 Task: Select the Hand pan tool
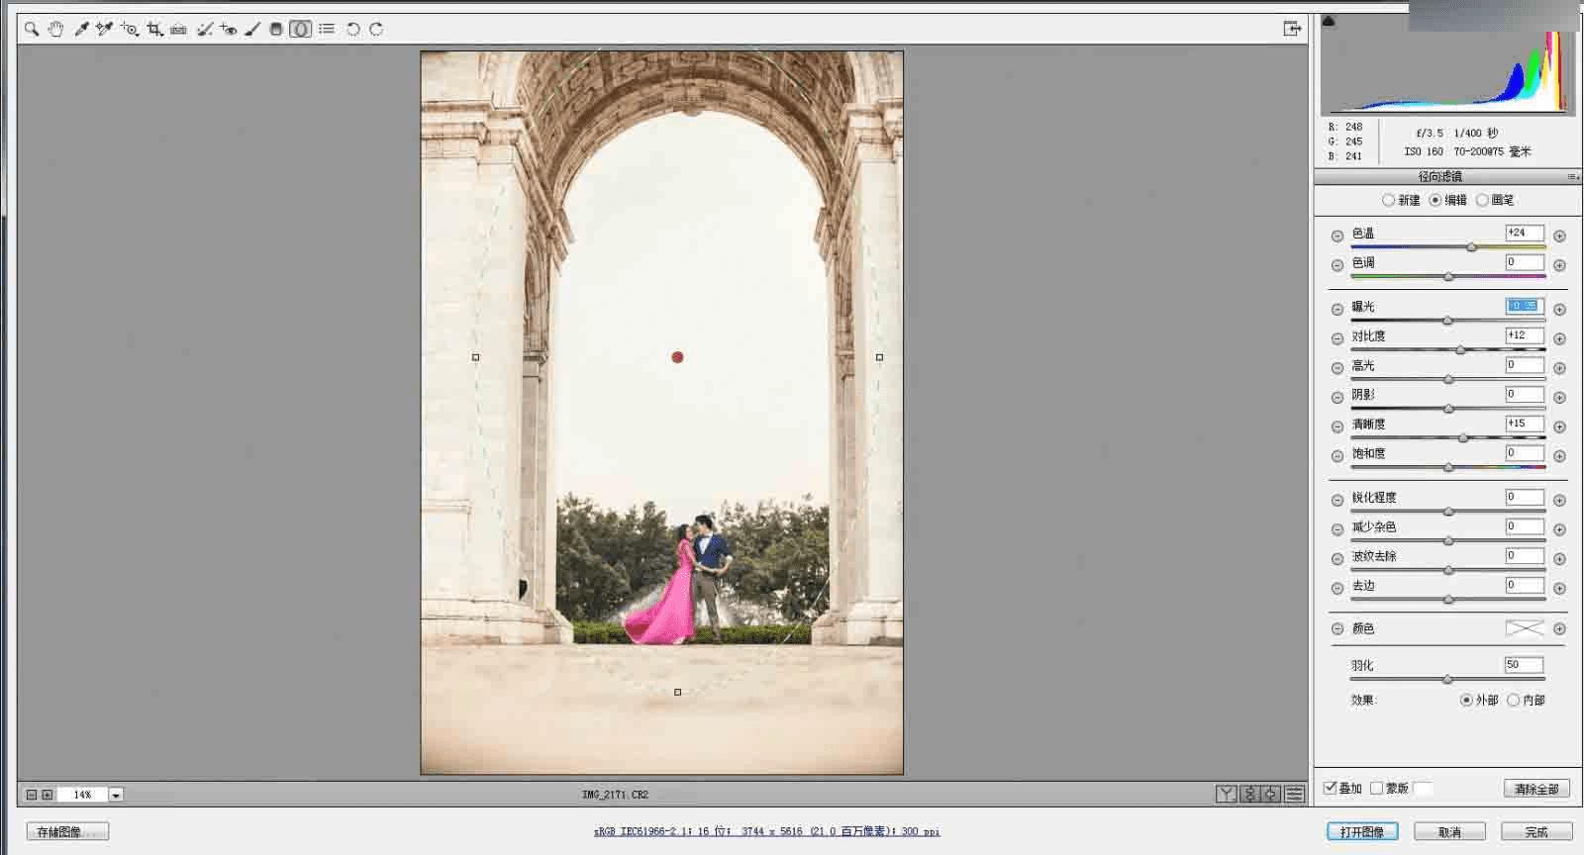pyautogui.click(x=55, y=30)
